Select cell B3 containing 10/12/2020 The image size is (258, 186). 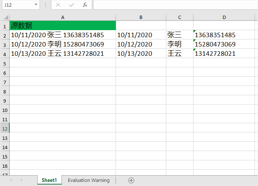[141, 44]
